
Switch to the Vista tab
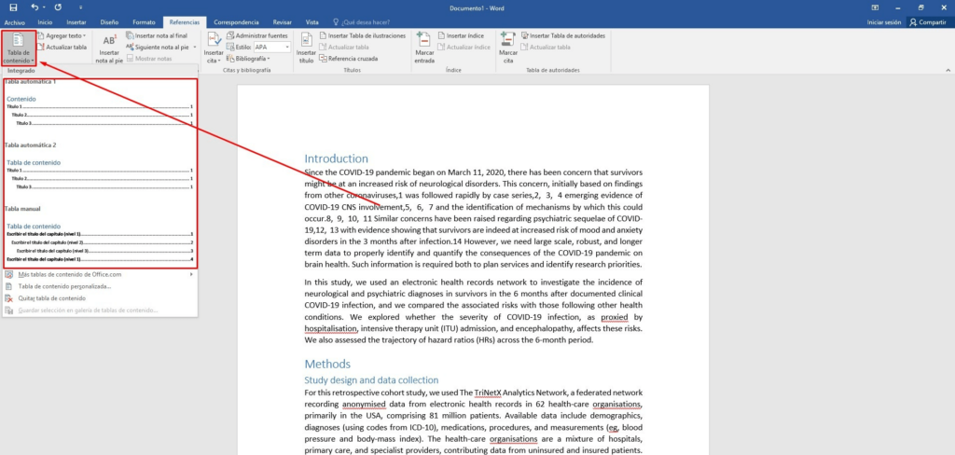coord(311,22)
